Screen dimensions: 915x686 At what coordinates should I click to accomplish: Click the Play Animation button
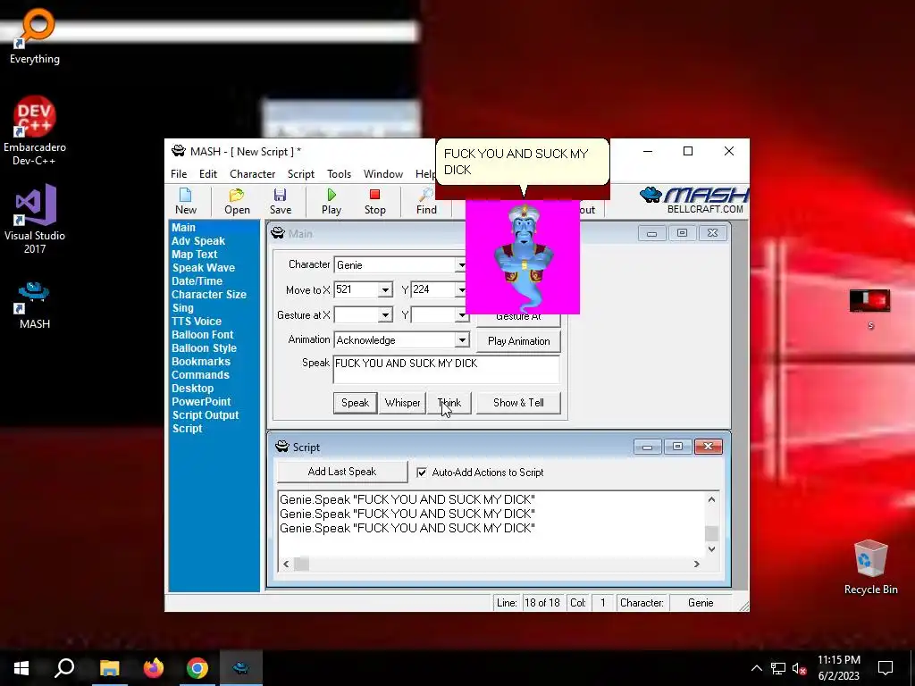pyautogui.click(x=519, y=340)
